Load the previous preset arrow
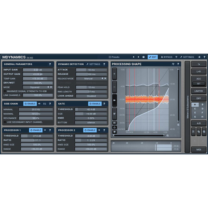The height and width of the screenshot is (208, 208). (x=134, y=57)
